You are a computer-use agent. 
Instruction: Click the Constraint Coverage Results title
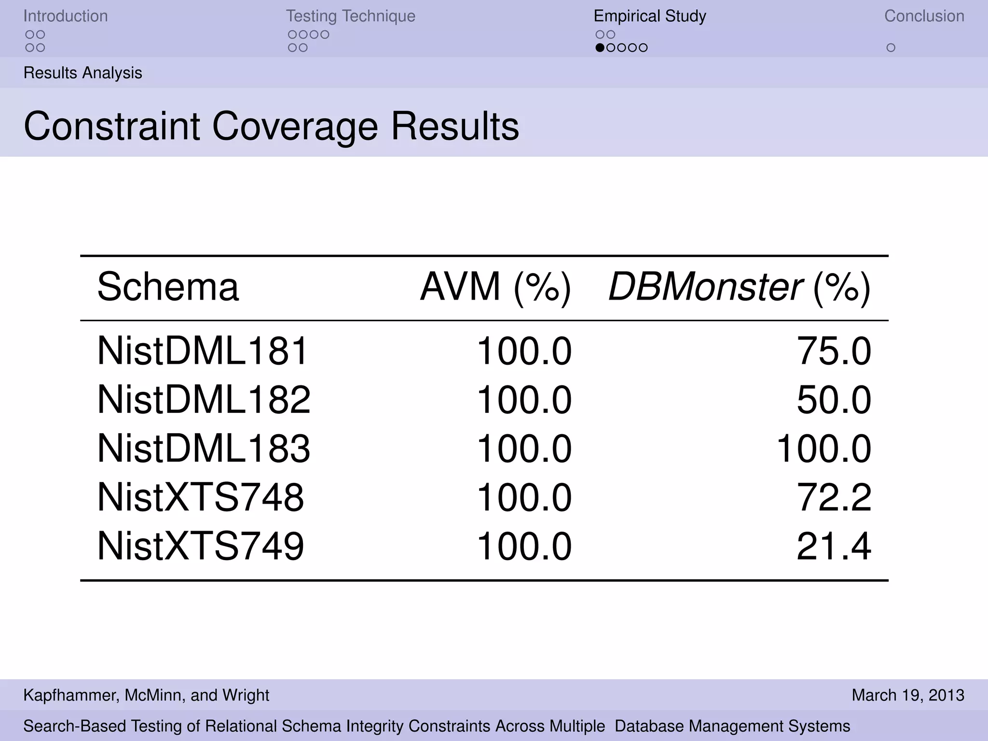point(272,126)
